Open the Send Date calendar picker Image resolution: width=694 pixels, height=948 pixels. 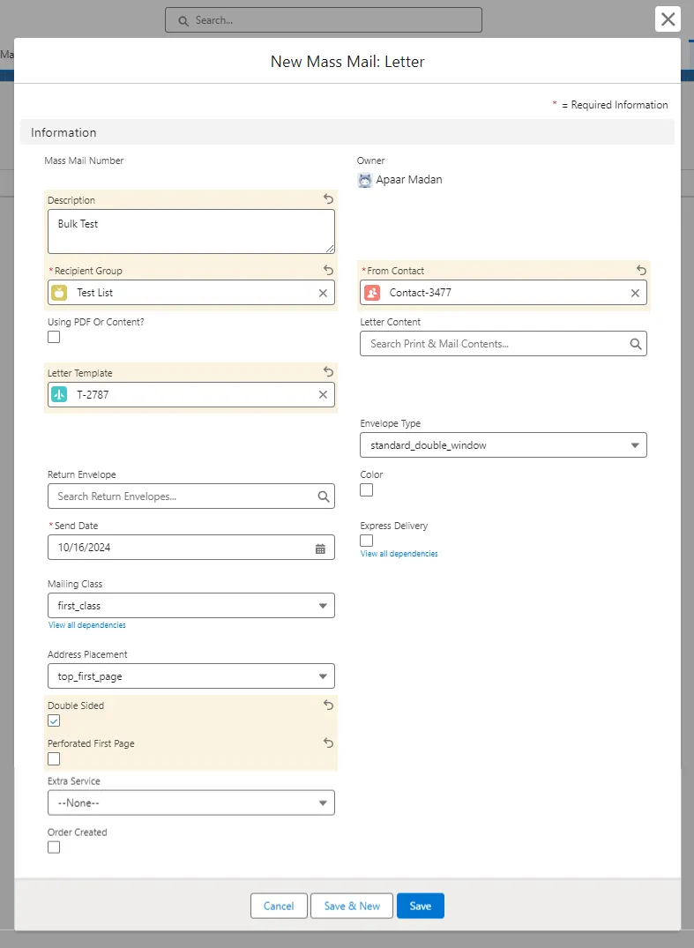tap(320, 548)
